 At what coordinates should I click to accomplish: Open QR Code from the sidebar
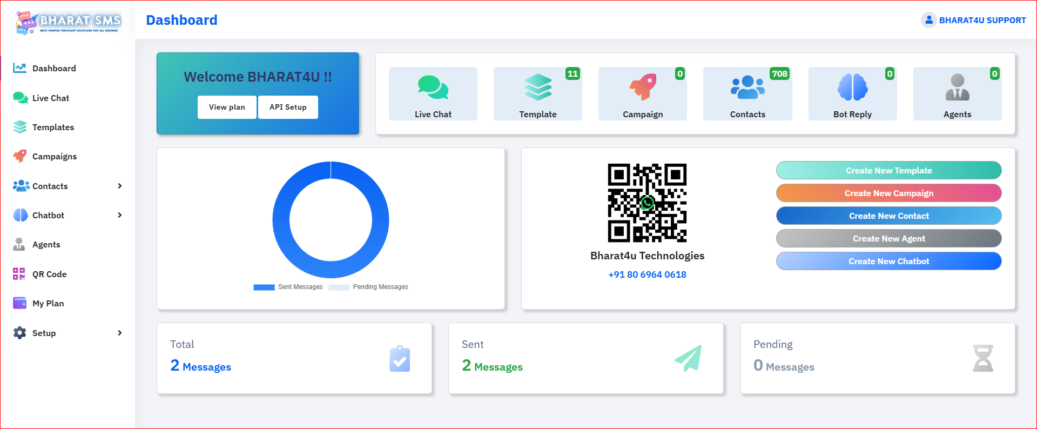click(49, 274)
